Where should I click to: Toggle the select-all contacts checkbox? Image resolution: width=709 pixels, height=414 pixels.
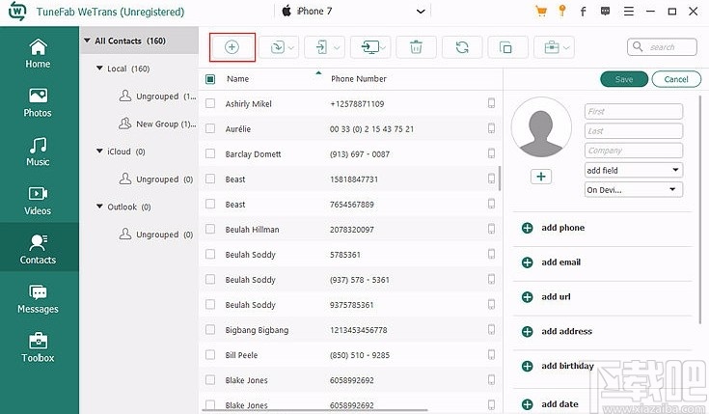(x=210, y=79)
